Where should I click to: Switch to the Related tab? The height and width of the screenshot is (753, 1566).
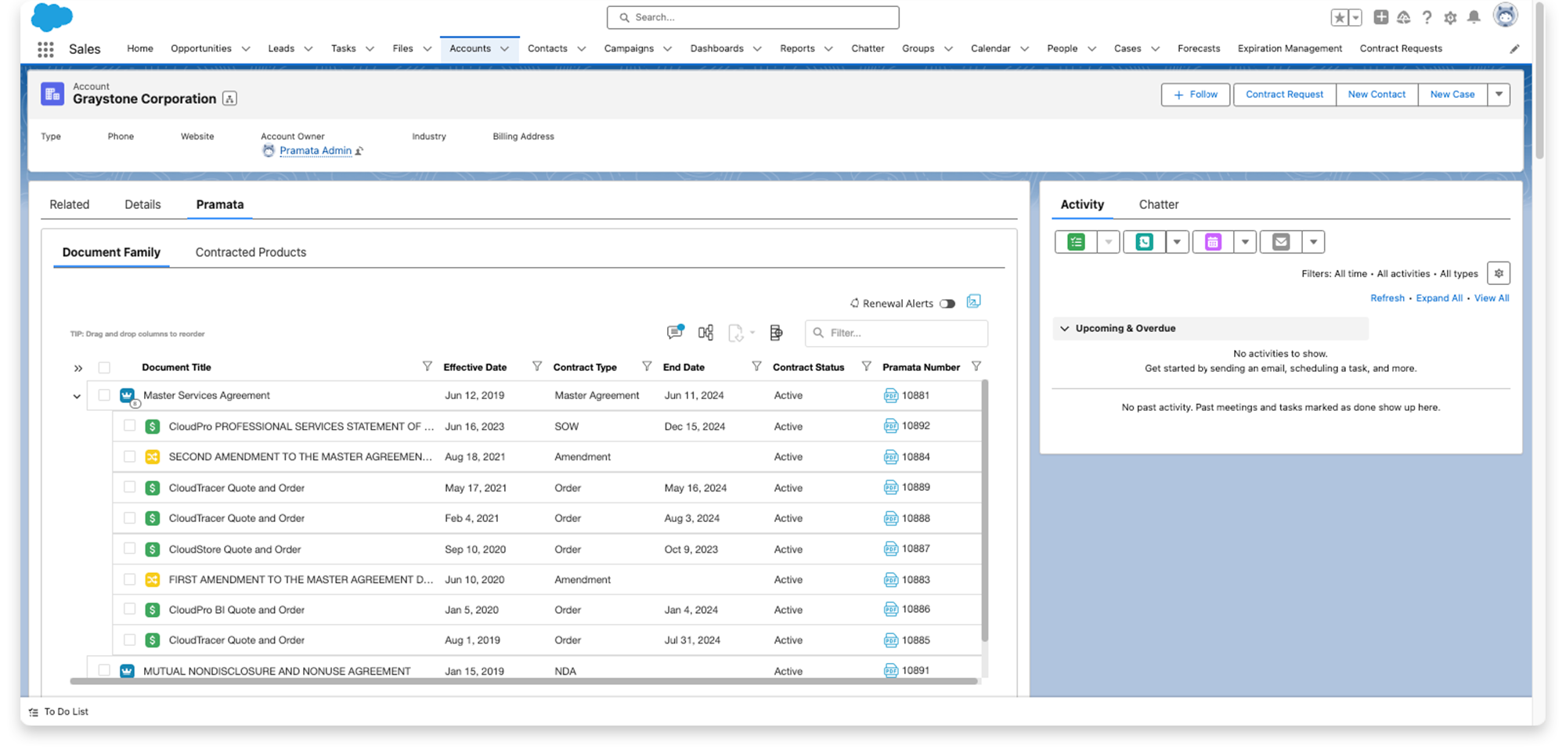[x=70, y=204]
